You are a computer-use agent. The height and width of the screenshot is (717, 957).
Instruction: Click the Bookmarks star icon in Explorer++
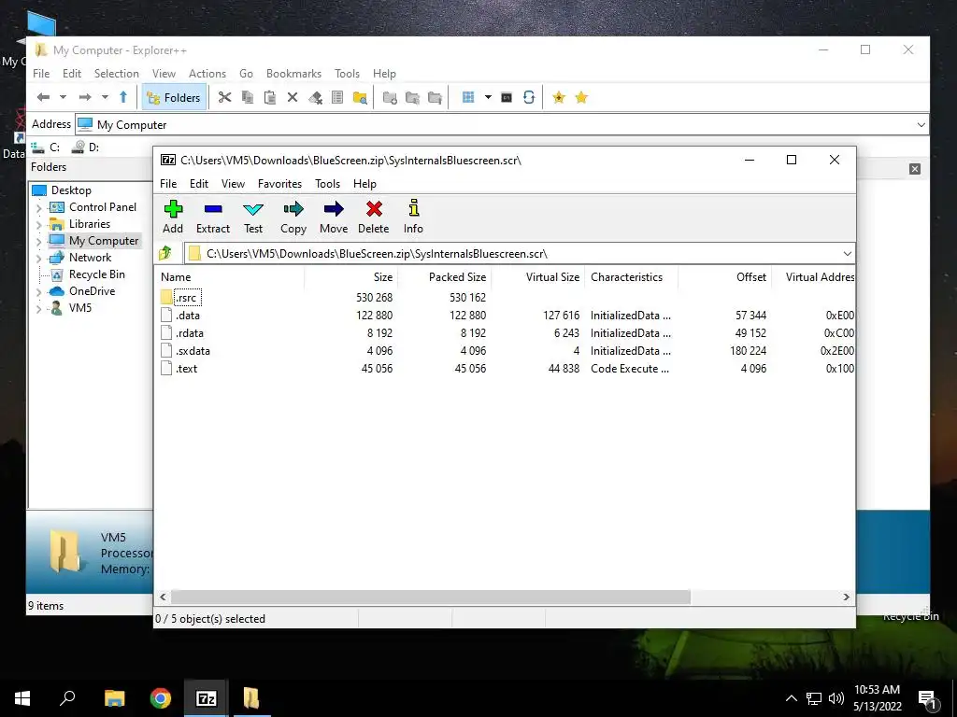[x=581, y=97]
